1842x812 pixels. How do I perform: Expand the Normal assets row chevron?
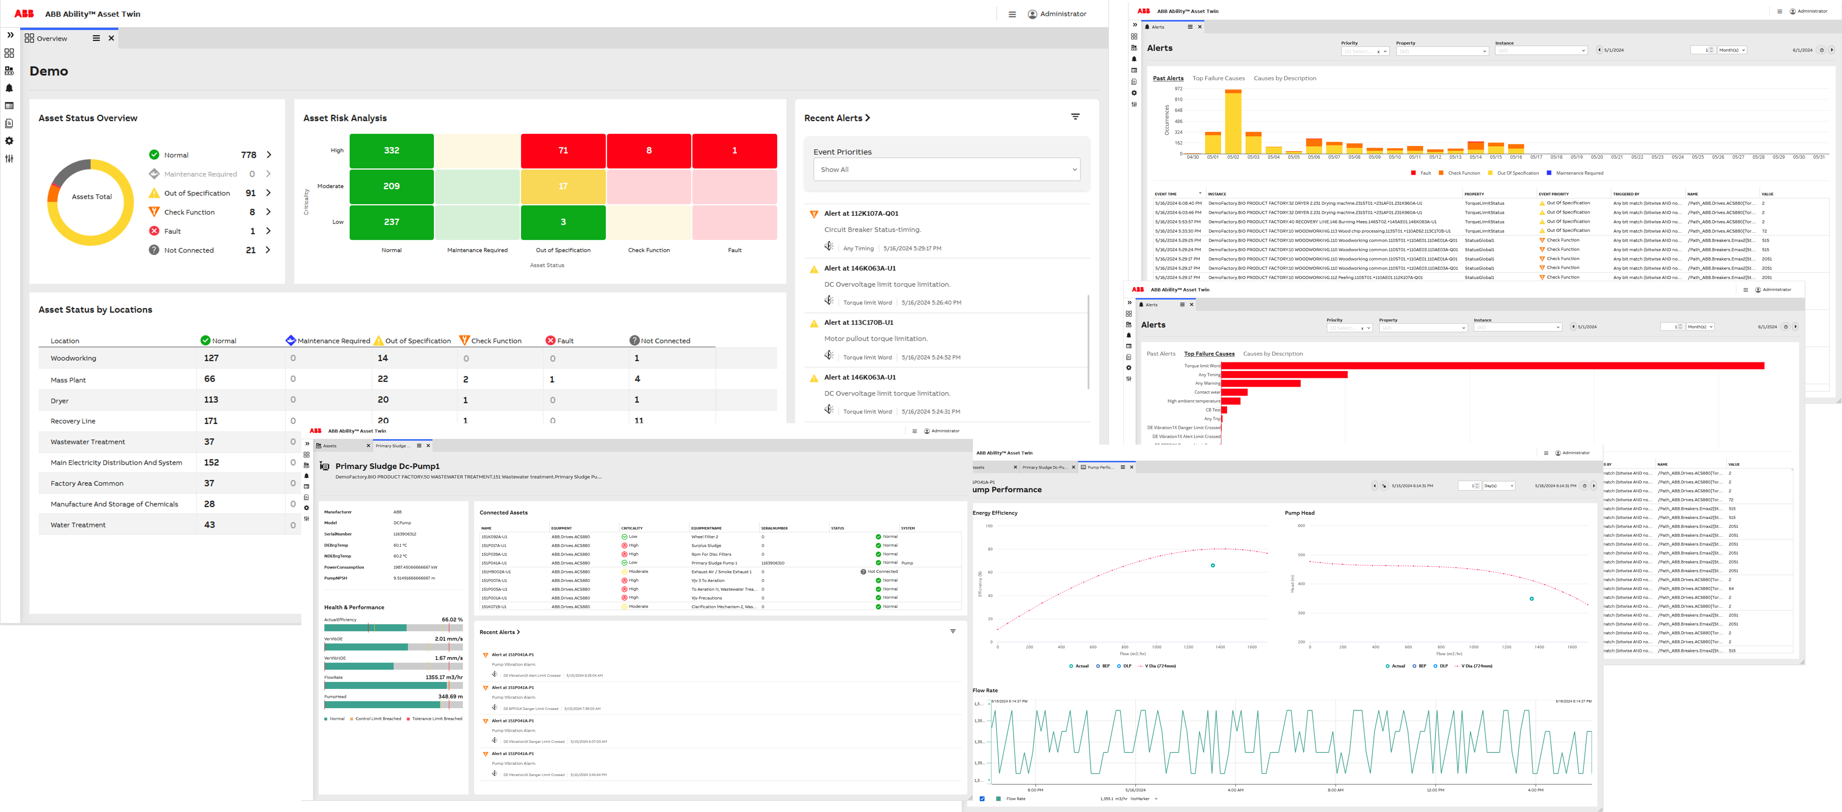pyautogui.click(x=269, y=155)
